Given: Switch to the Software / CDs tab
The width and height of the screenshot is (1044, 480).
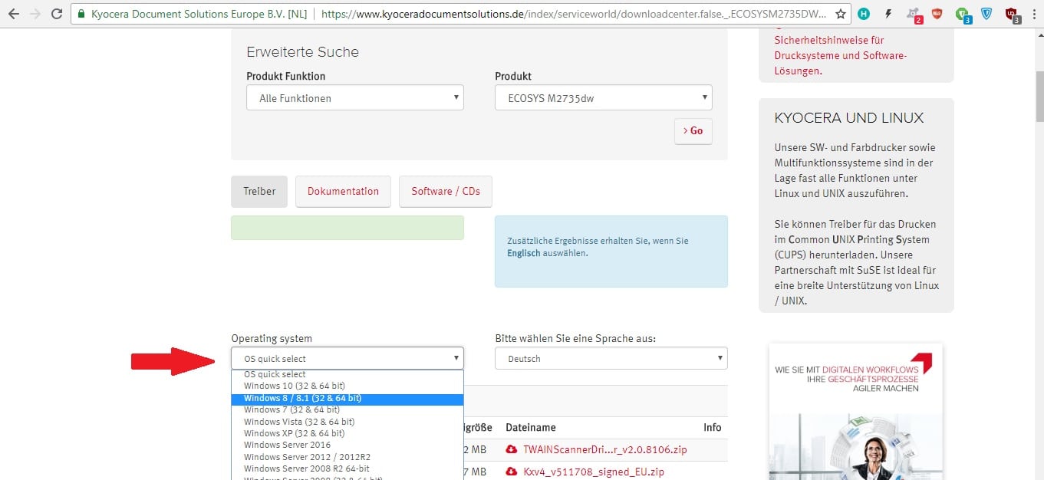Looking at the screenshot, I should click(x=446, y=191).
